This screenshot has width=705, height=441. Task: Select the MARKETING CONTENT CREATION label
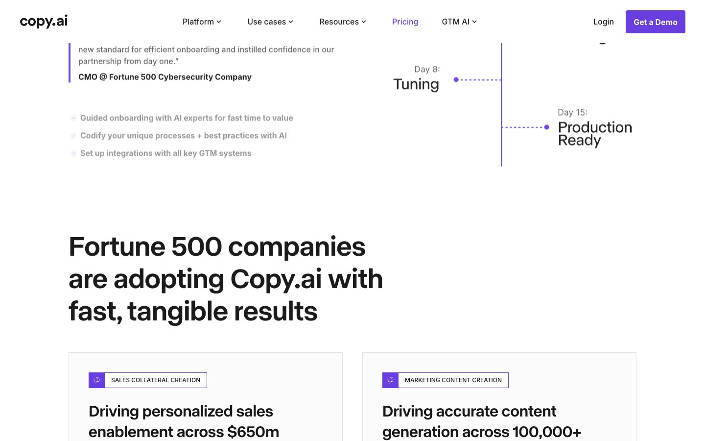(x=453, y=380)
